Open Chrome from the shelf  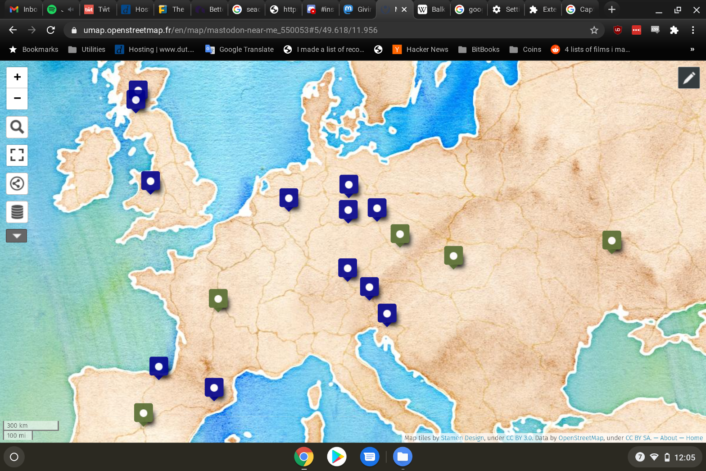point(304,457)
